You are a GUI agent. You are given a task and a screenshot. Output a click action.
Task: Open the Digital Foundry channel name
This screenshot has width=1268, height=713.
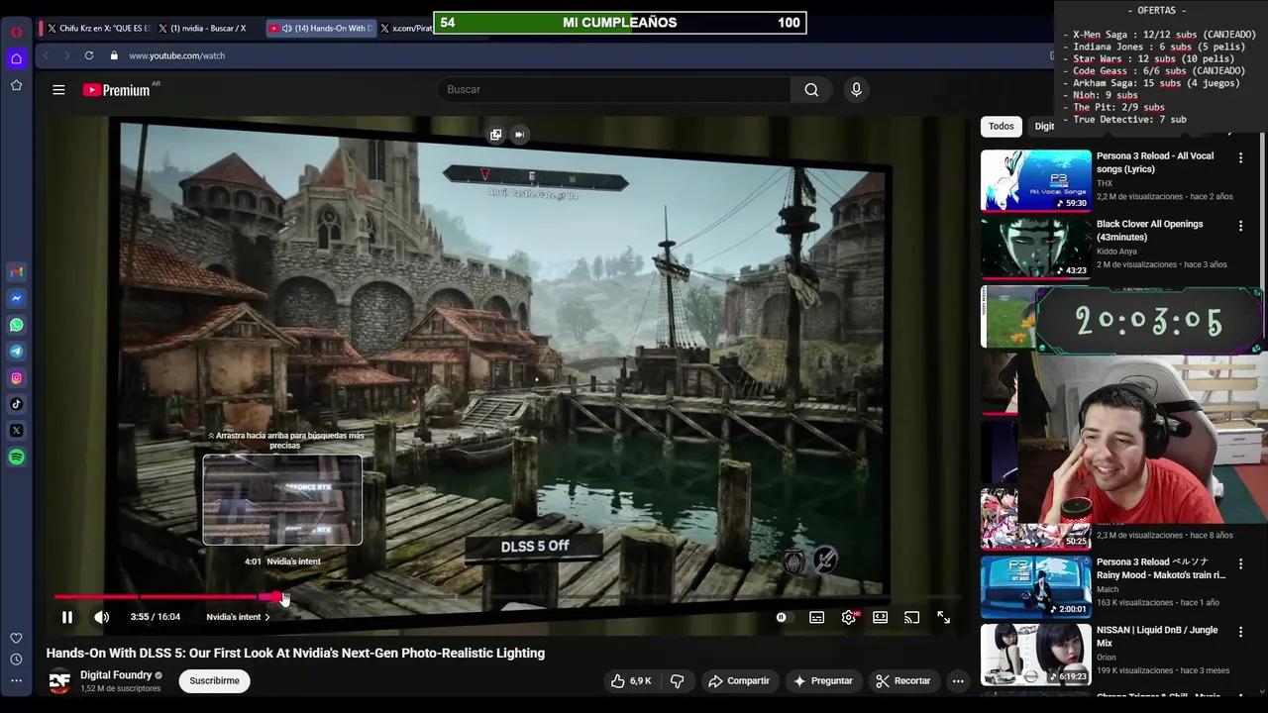pos(116,675)
